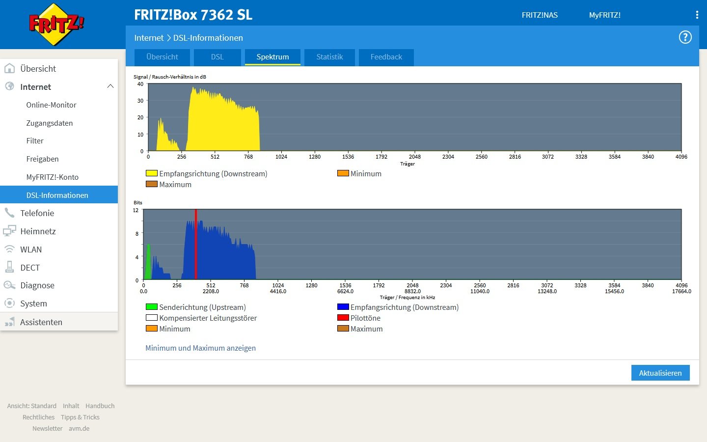707x442 pixels.
Task: Open the MyFRITZ! header link
Action: pos(604,15)
